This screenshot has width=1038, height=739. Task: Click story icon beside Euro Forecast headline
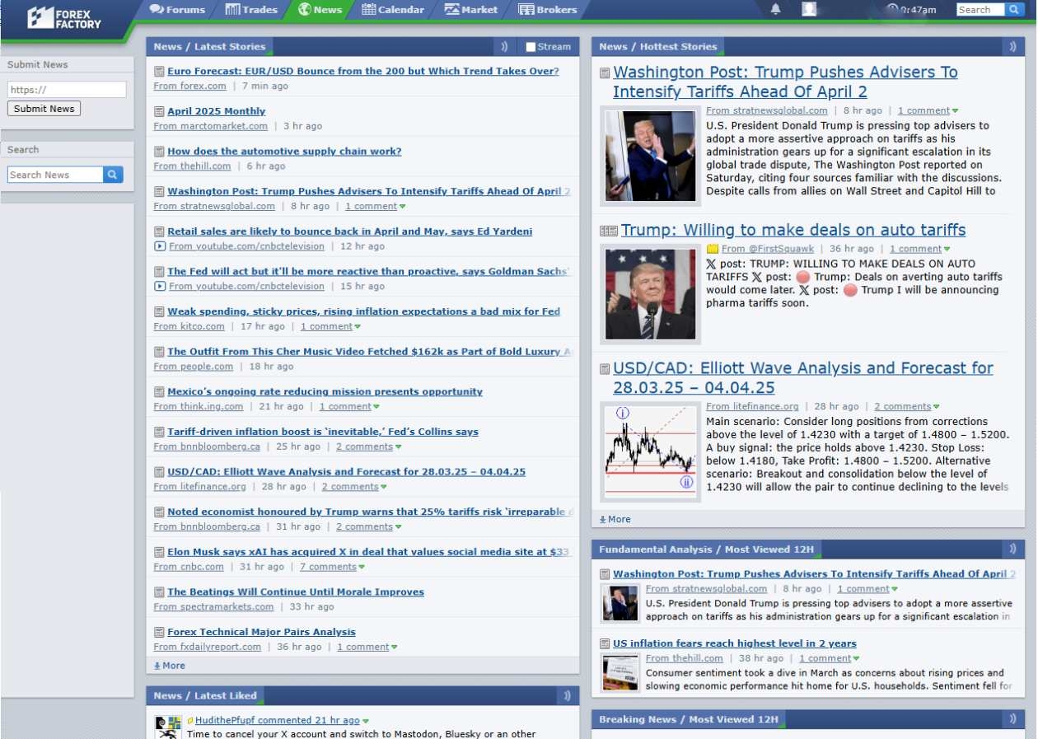160,72
